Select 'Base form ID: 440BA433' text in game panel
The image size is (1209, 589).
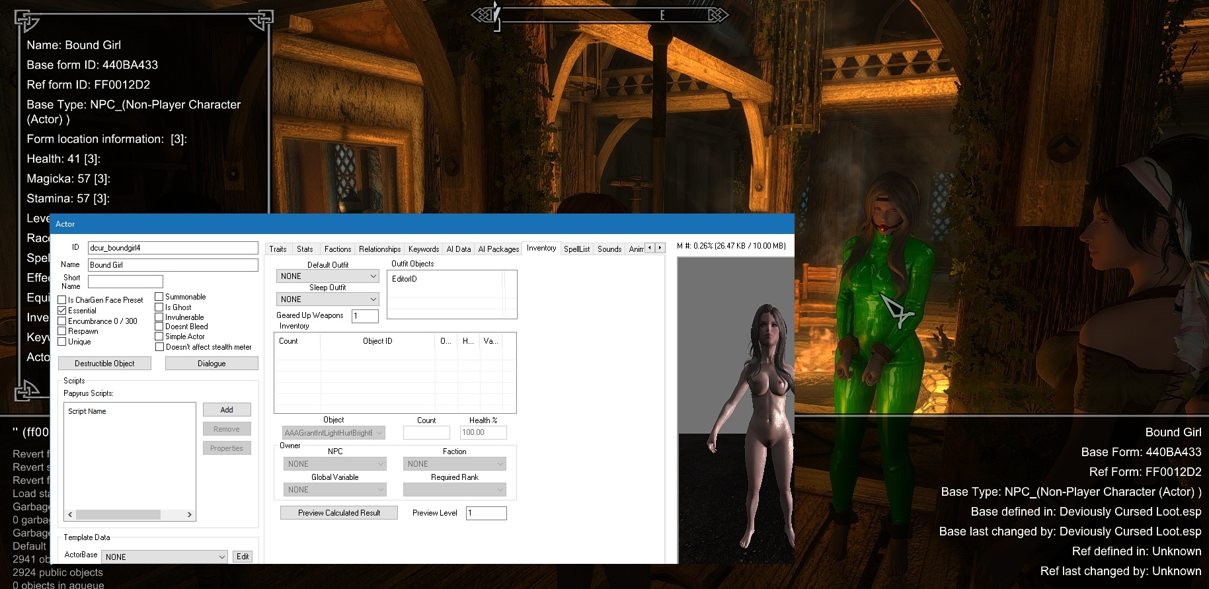[93, 65]
